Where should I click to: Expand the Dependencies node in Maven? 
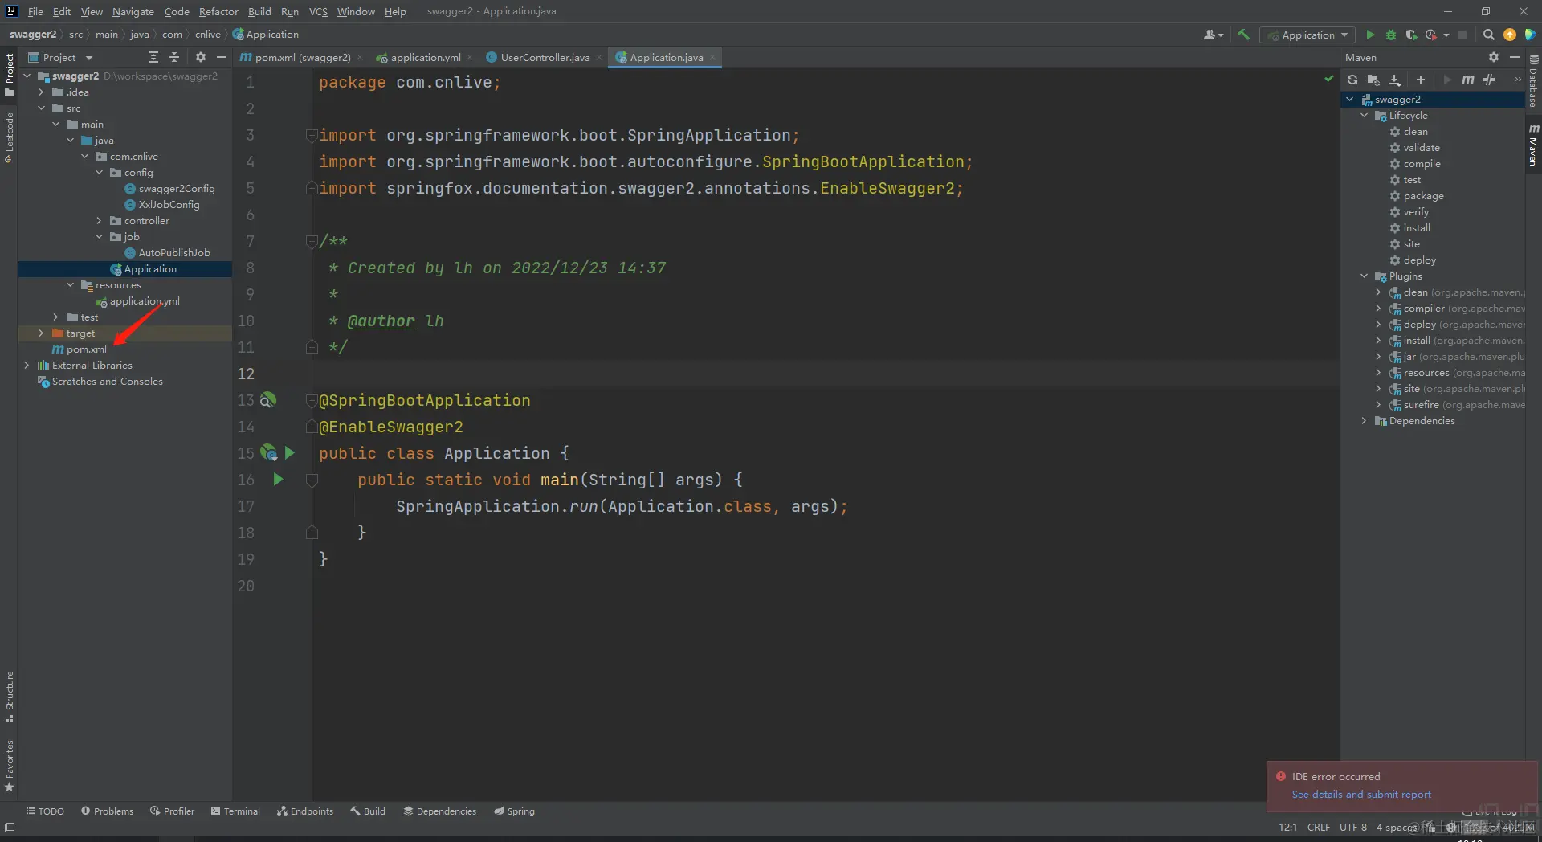click(x=1364, y=421)
